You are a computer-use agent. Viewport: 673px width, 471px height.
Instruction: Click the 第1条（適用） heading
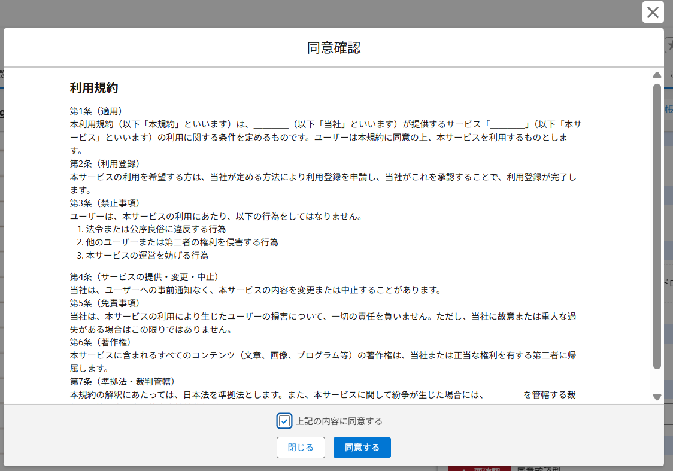coord(96,111)
